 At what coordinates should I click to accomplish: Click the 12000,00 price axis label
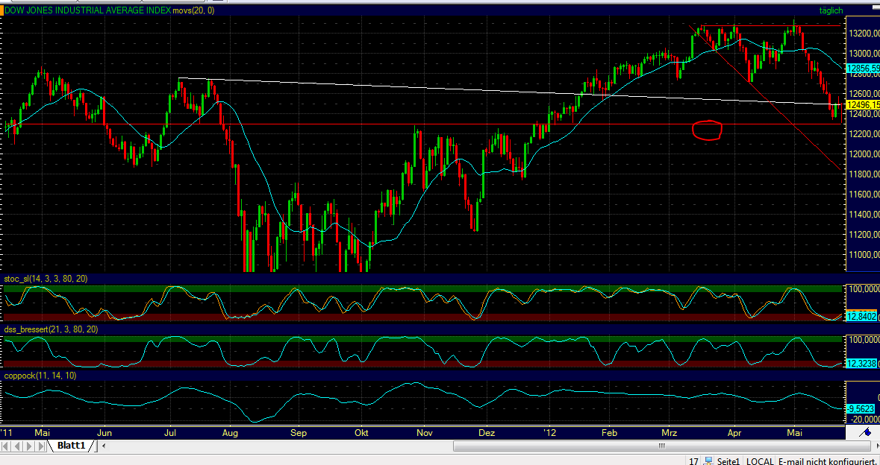864,154
